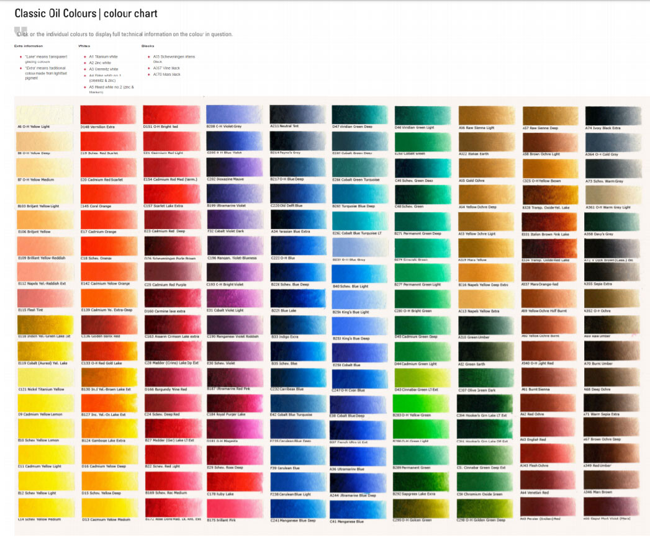Select the C178 Ruby Lake swatch
The image size is (650, 546).
tap(235, 482)
